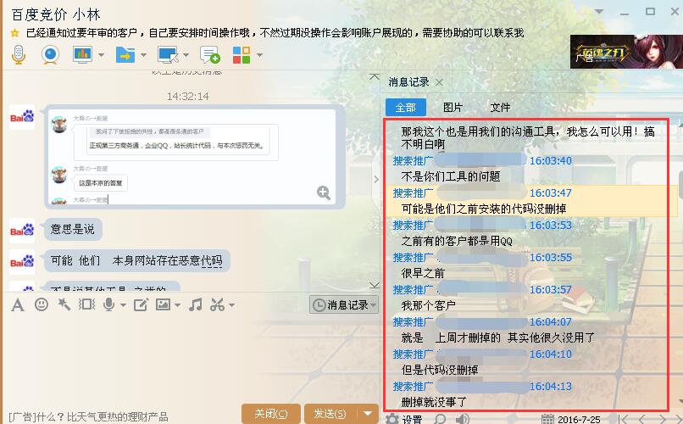Click the 关闭(C) close button
This screenshot has width=683, height=424.
(270, 414)
